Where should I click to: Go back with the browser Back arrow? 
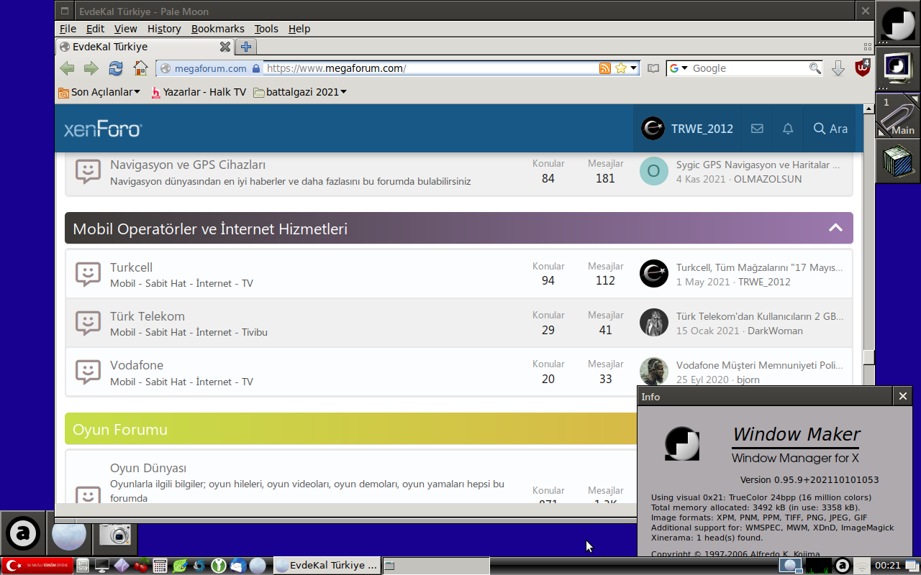67,68
